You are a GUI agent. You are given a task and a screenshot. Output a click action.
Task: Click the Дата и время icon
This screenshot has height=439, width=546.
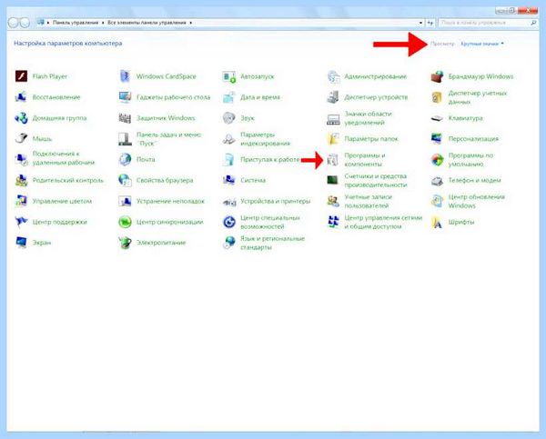point(229,97)
